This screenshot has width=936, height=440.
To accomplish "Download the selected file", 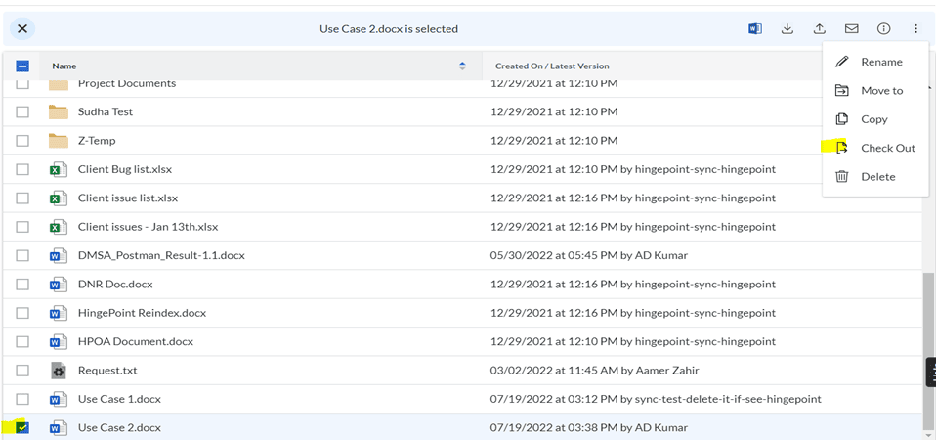I will pyautogui.click(x=787, y=28).
